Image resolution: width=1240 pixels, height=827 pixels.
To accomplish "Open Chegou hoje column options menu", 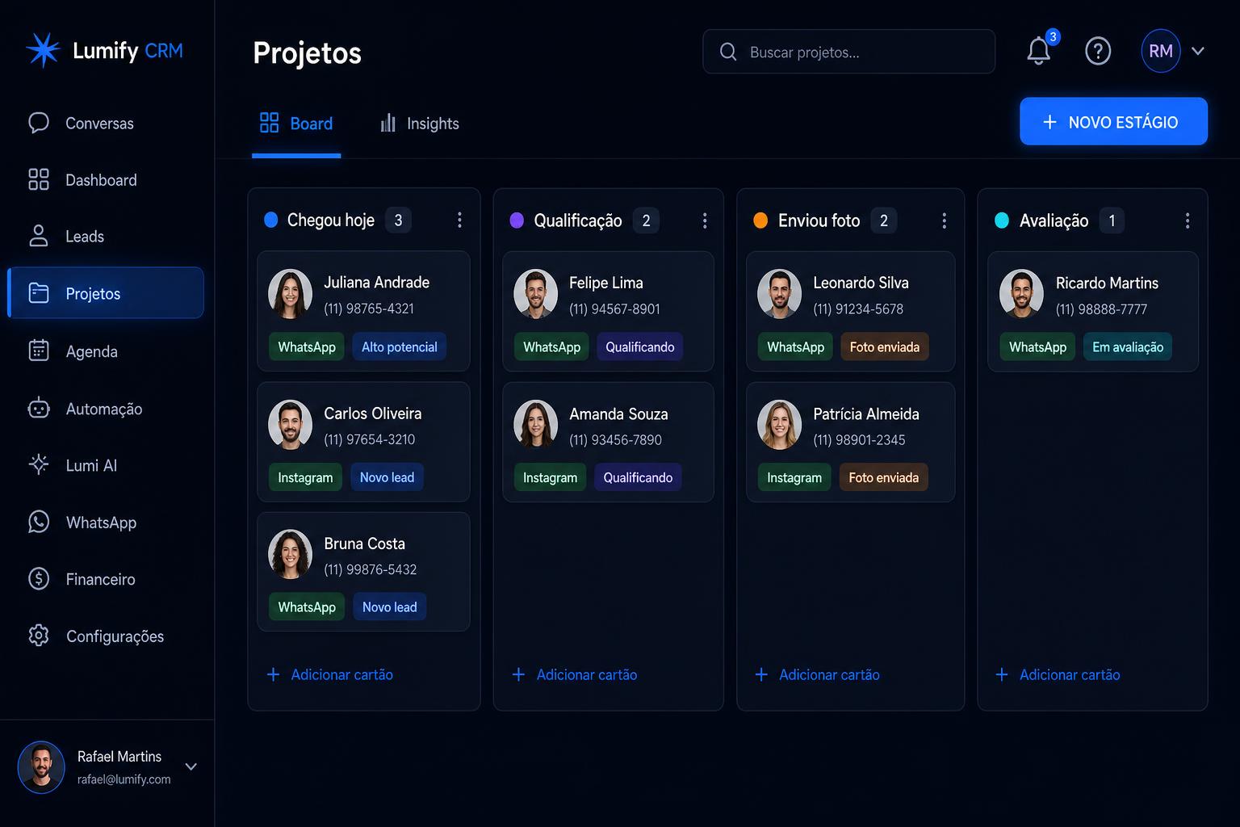I will [x=459, y=220].
